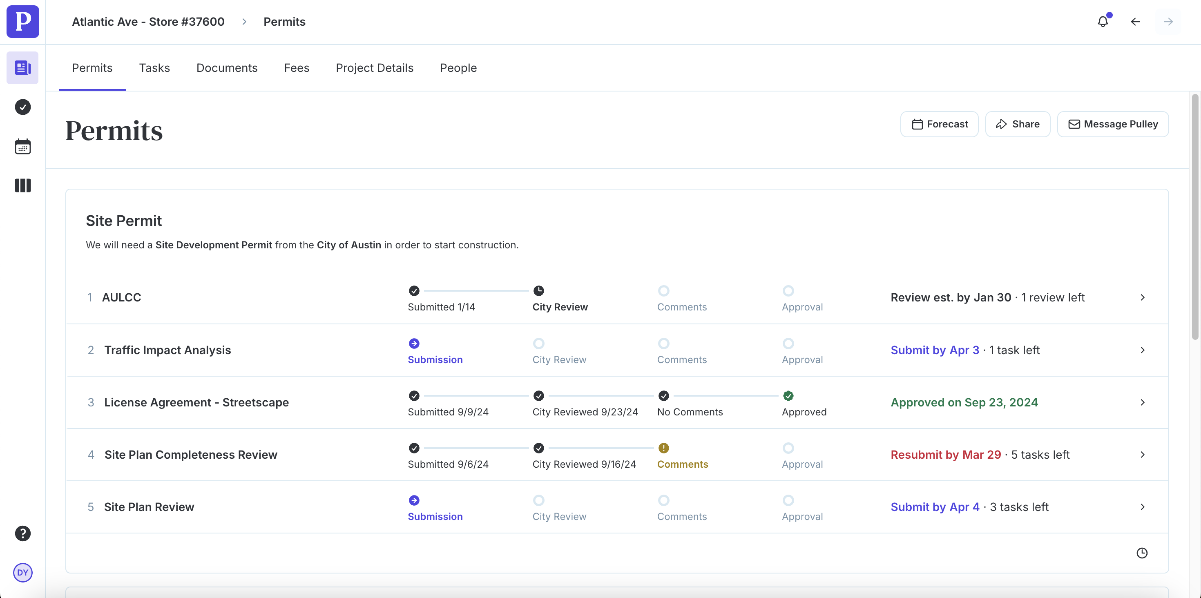Switch to the Documents tab
Viewport: 1201px width, 598px height.
pyautogui.click(x=227, y=68)
